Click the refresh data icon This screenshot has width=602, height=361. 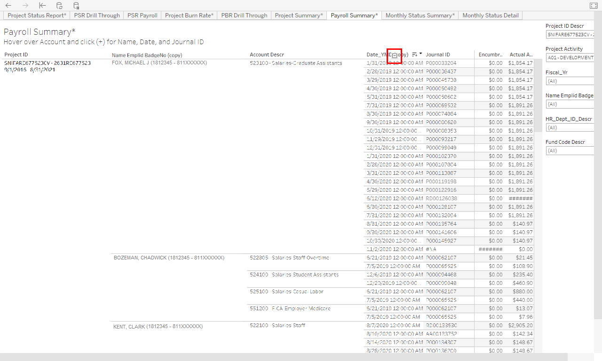[x=59, y=6]
